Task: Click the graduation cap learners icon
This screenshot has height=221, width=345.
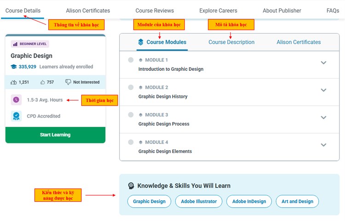Action: (14, 67)
